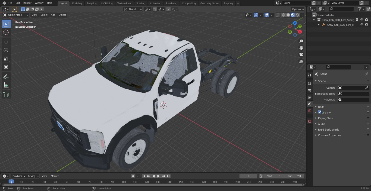Screen dimensions: 371x191
Task: Hide Crew_Cab_2001_Ford_Super collection in viewport
Action: point(362,20)
